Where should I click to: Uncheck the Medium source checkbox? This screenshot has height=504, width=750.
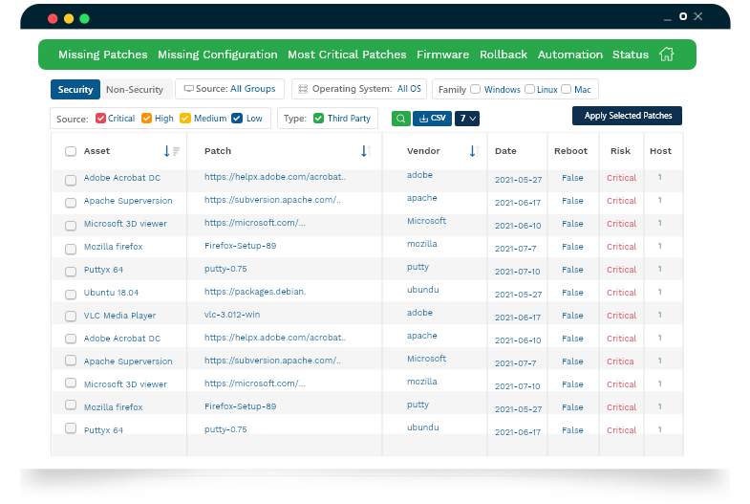coord(184,119)
